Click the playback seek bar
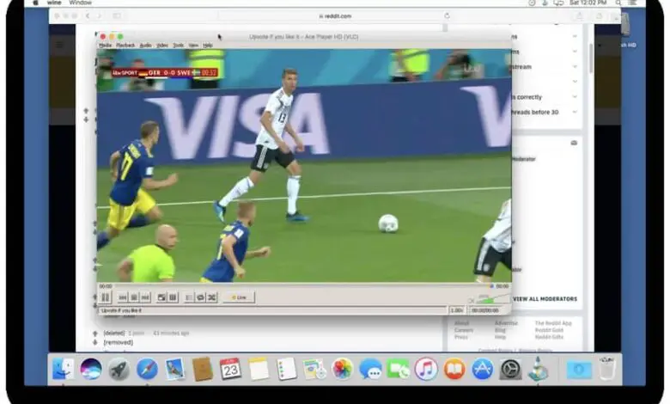 pyautogui.click(x=301, y=286)
